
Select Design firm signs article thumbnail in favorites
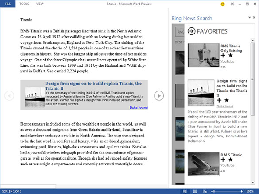click(201, 93)
